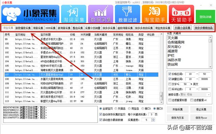Switch to the 拼多多采集 tab
The image size is (216, 134).
coord(109,28)
